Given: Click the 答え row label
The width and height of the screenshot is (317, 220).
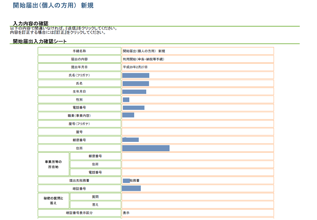Looking at the screenshot, I should click(95, 204).
